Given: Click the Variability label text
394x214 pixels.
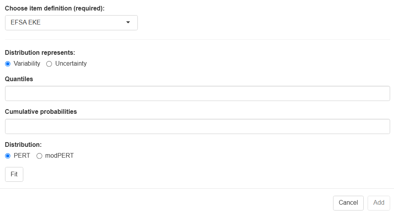Looking at the screenshot, I should tap(27, 64).
